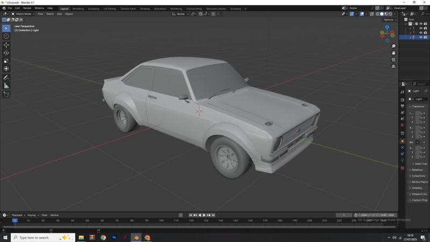Open the viewport Options dropdown
The image size is (430, 242).
(390, 20)
